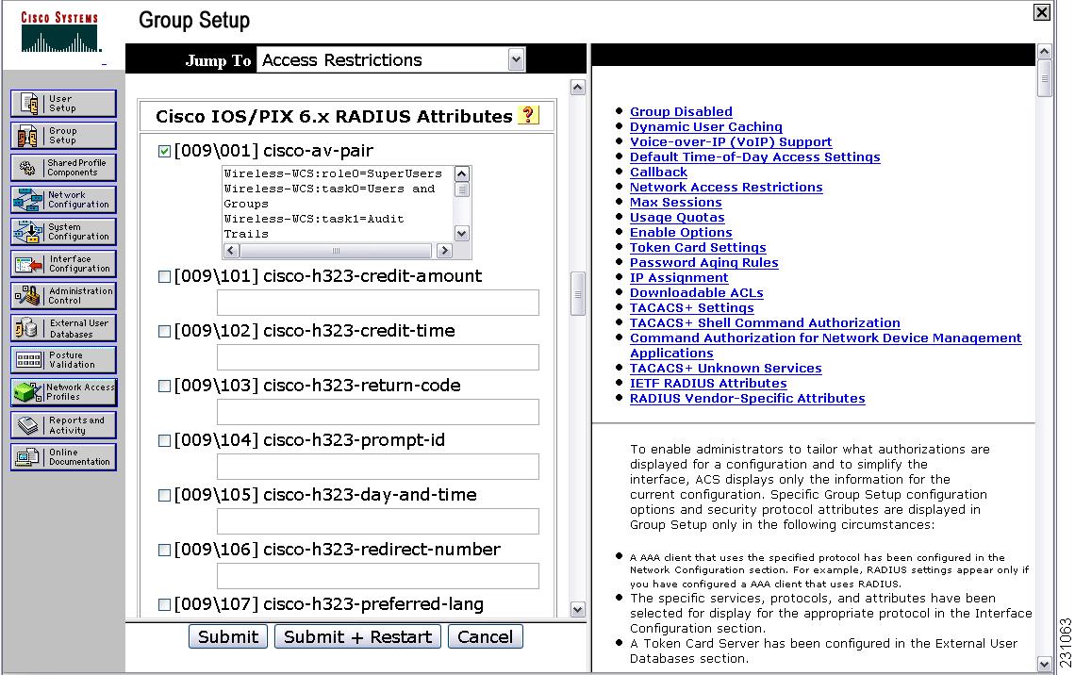This screenshot has width=1075, height=675.
Task: Click the cisco-h323-credit-amount input field
Action: point(378,303)
